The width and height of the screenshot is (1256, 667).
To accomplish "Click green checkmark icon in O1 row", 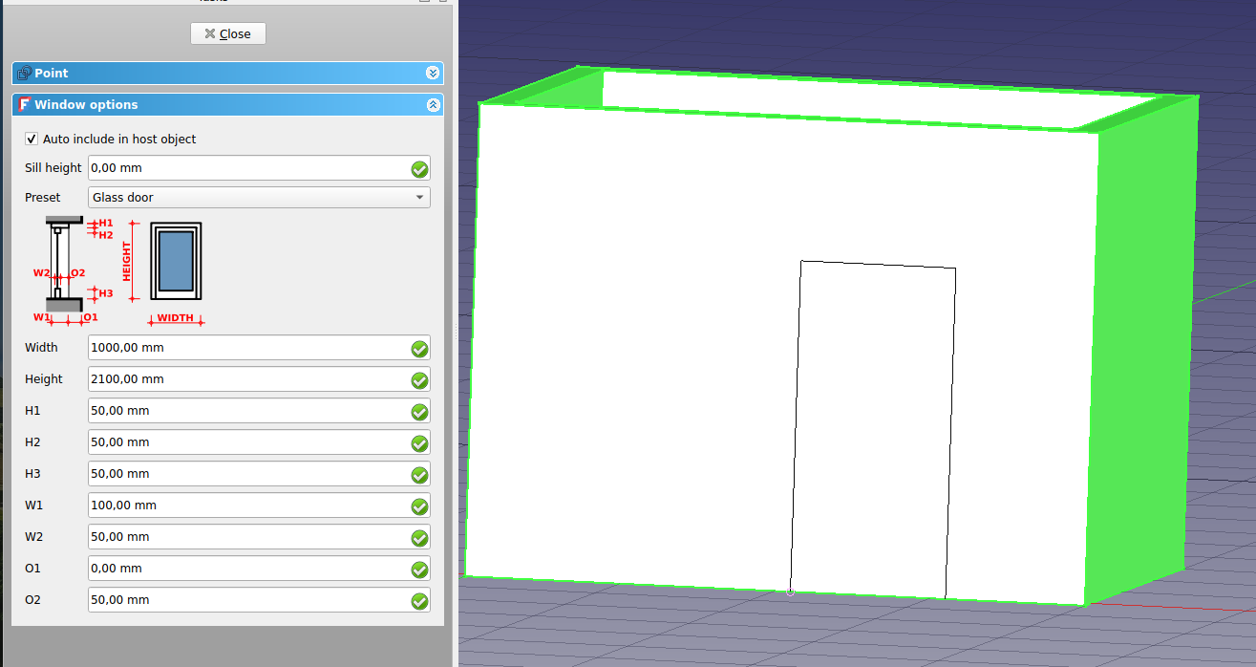I will click(x=419, y=570).
